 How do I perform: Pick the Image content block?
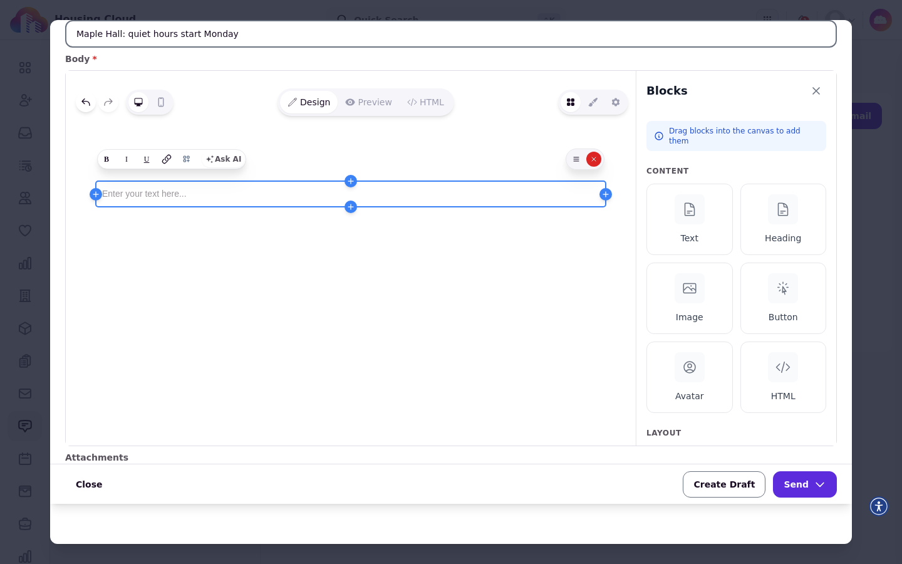690,298
